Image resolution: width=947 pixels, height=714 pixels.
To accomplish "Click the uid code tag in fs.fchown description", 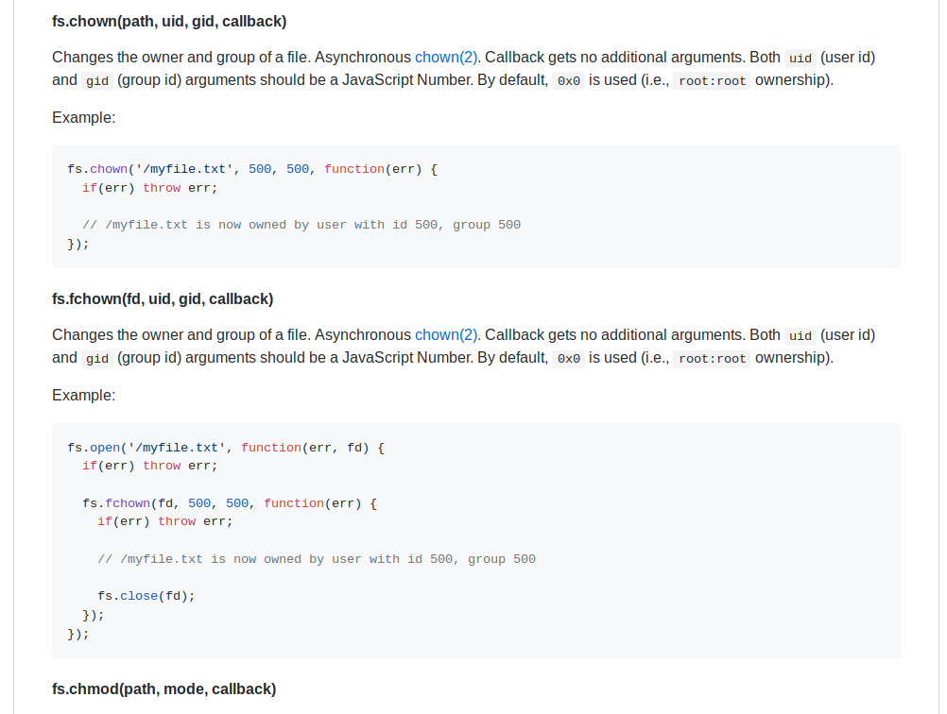I will click(x=801, y=335).
